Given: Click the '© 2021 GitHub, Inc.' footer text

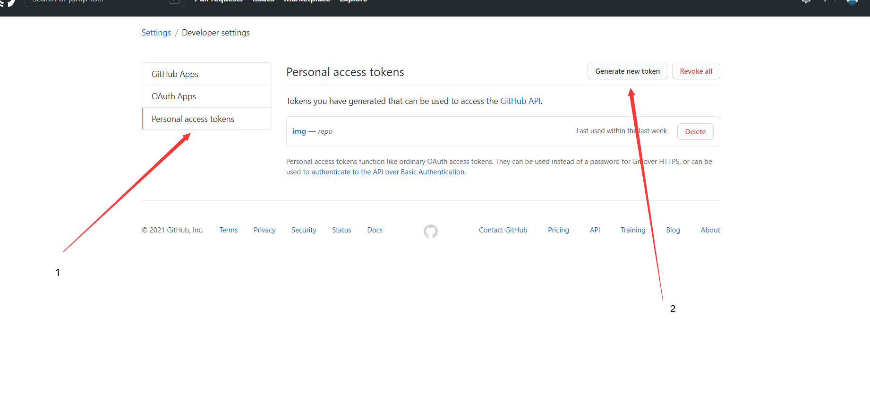Looking at the screenshot, I should [172, 230].
